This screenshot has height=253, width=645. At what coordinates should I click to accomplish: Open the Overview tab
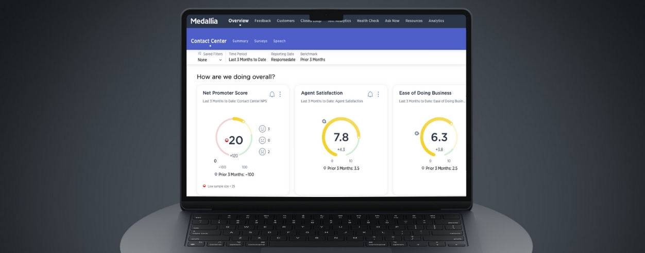(x=239, y=21)
